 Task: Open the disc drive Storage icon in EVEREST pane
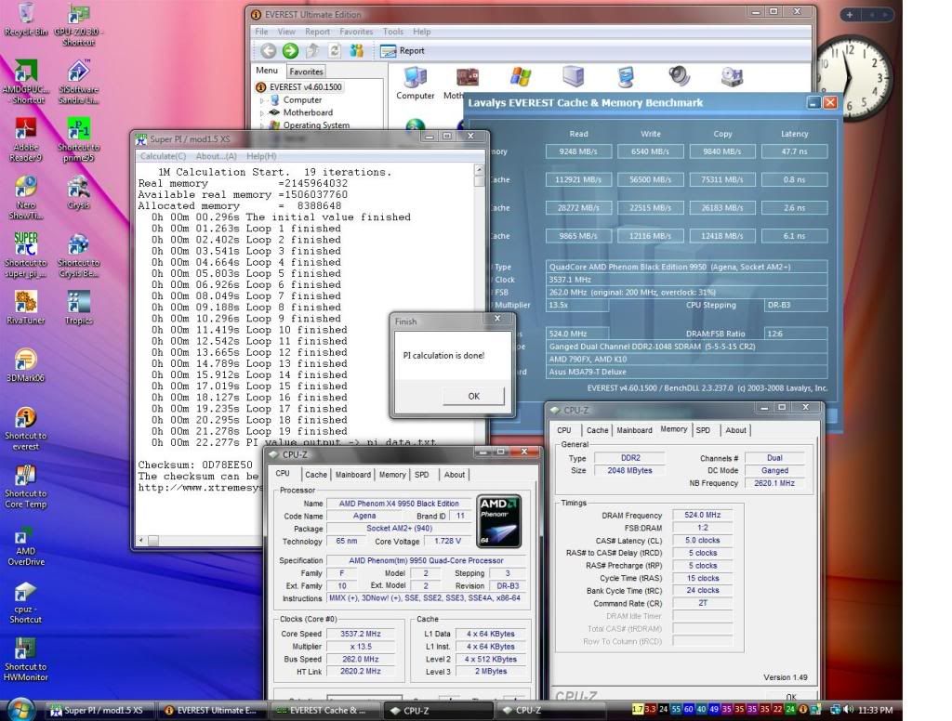(732, 76)
